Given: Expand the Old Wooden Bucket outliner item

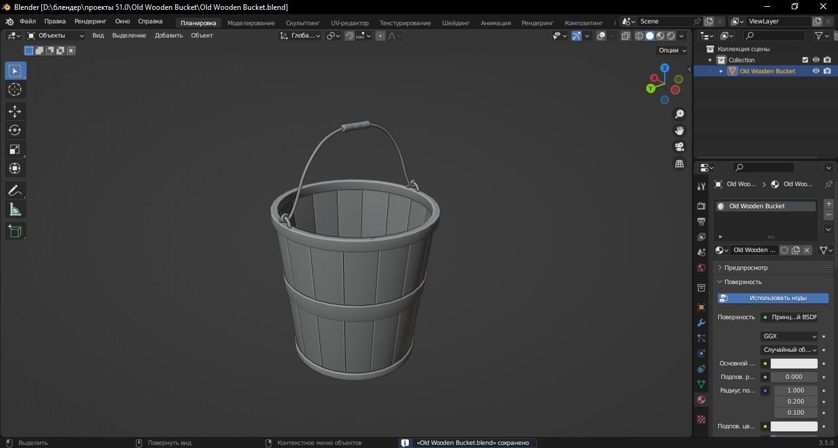Looking at the screenshot, I should (x=721, y=71).
